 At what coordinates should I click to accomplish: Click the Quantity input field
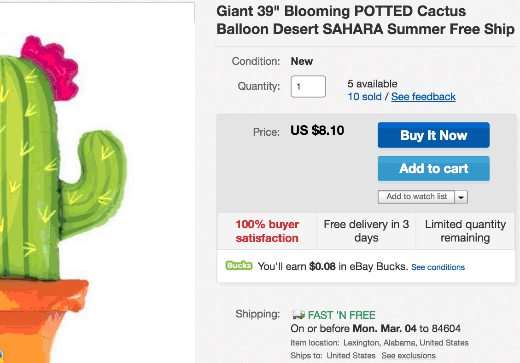pyautogui.click(x=308, y=86)
